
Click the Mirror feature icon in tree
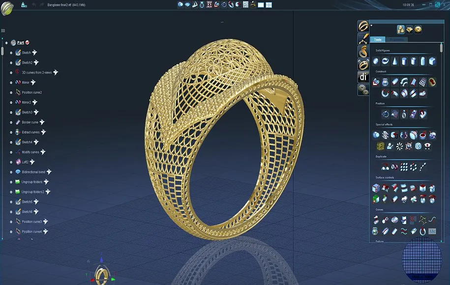click(x=17, y=83)
